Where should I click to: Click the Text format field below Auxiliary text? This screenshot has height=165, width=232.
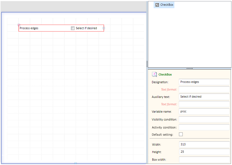point(204,104)
